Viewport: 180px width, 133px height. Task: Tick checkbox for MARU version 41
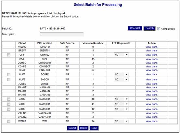pyautogui.click(x=9, y=104)
